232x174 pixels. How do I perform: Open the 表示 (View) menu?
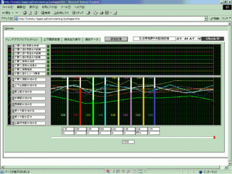tap(34, 7)
